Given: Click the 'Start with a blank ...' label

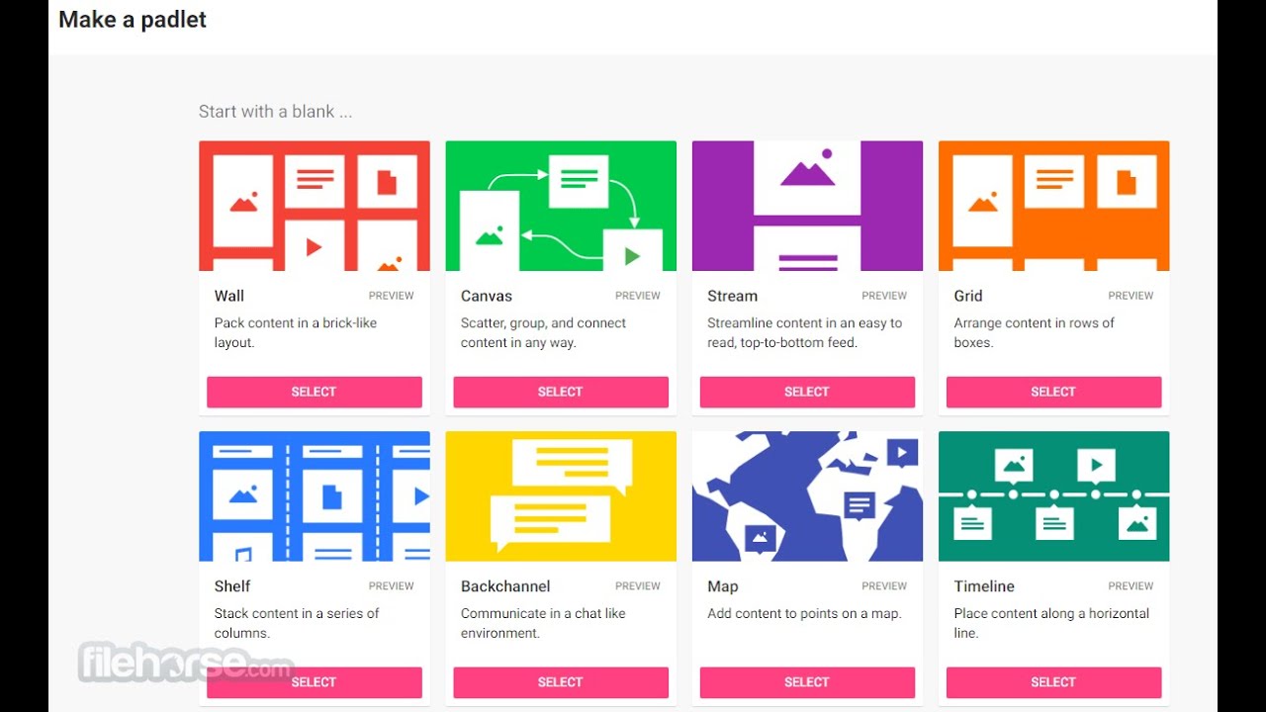Looking at the screenshot, I should pos(275,112).
